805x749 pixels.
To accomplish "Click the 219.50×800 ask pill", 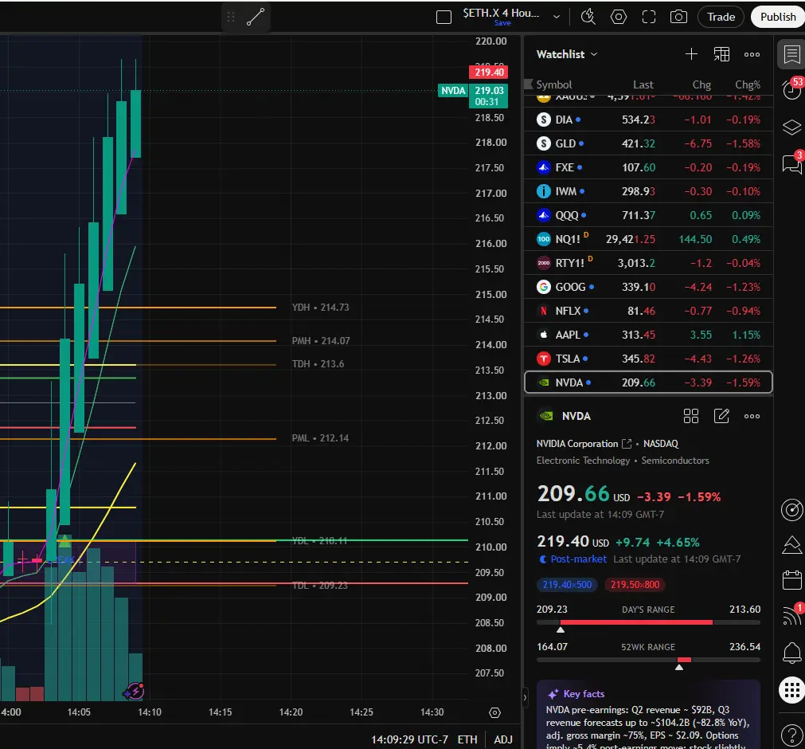I will tap(635, 585).
